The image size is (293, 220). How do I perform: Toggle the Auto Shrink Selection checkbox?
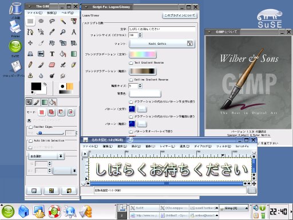click(x=30, y=141)
